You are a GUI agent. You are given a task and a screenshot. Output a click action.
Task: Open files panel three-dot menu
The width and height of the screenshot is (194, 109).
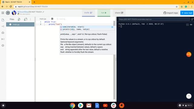pyautogui.click(x=30, y=19)
